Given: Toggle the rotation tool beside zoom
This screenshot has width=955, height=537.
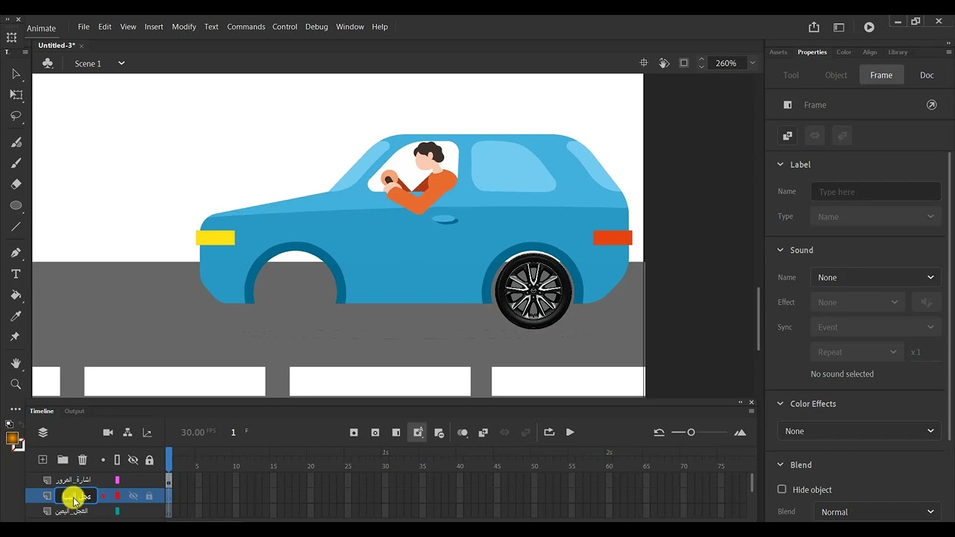Looking at the screenshot, I should coord(664,63).
